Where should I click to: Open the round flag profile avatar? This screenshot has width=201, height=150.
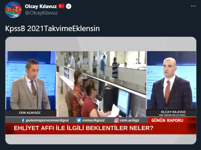(x=13, y=9)
